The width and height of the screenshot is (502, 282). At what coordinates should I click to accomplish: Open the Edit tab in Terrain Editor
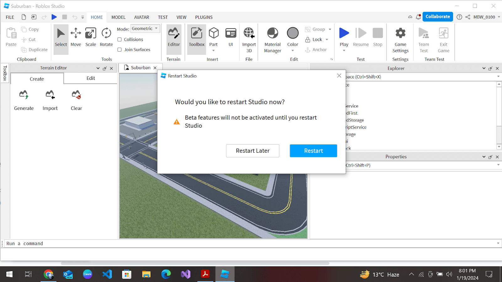[90, 78]
